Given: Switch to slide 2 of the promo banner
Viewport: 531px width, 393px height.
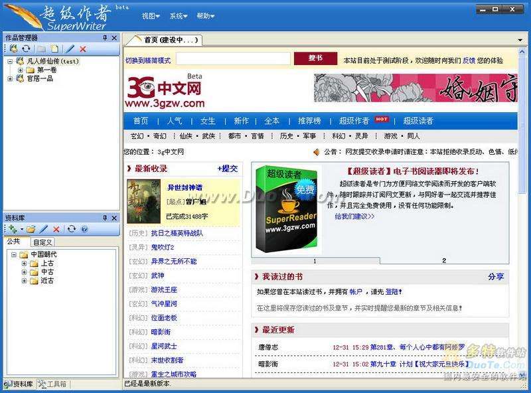Looking at the screenshot, I should (444, 260).
